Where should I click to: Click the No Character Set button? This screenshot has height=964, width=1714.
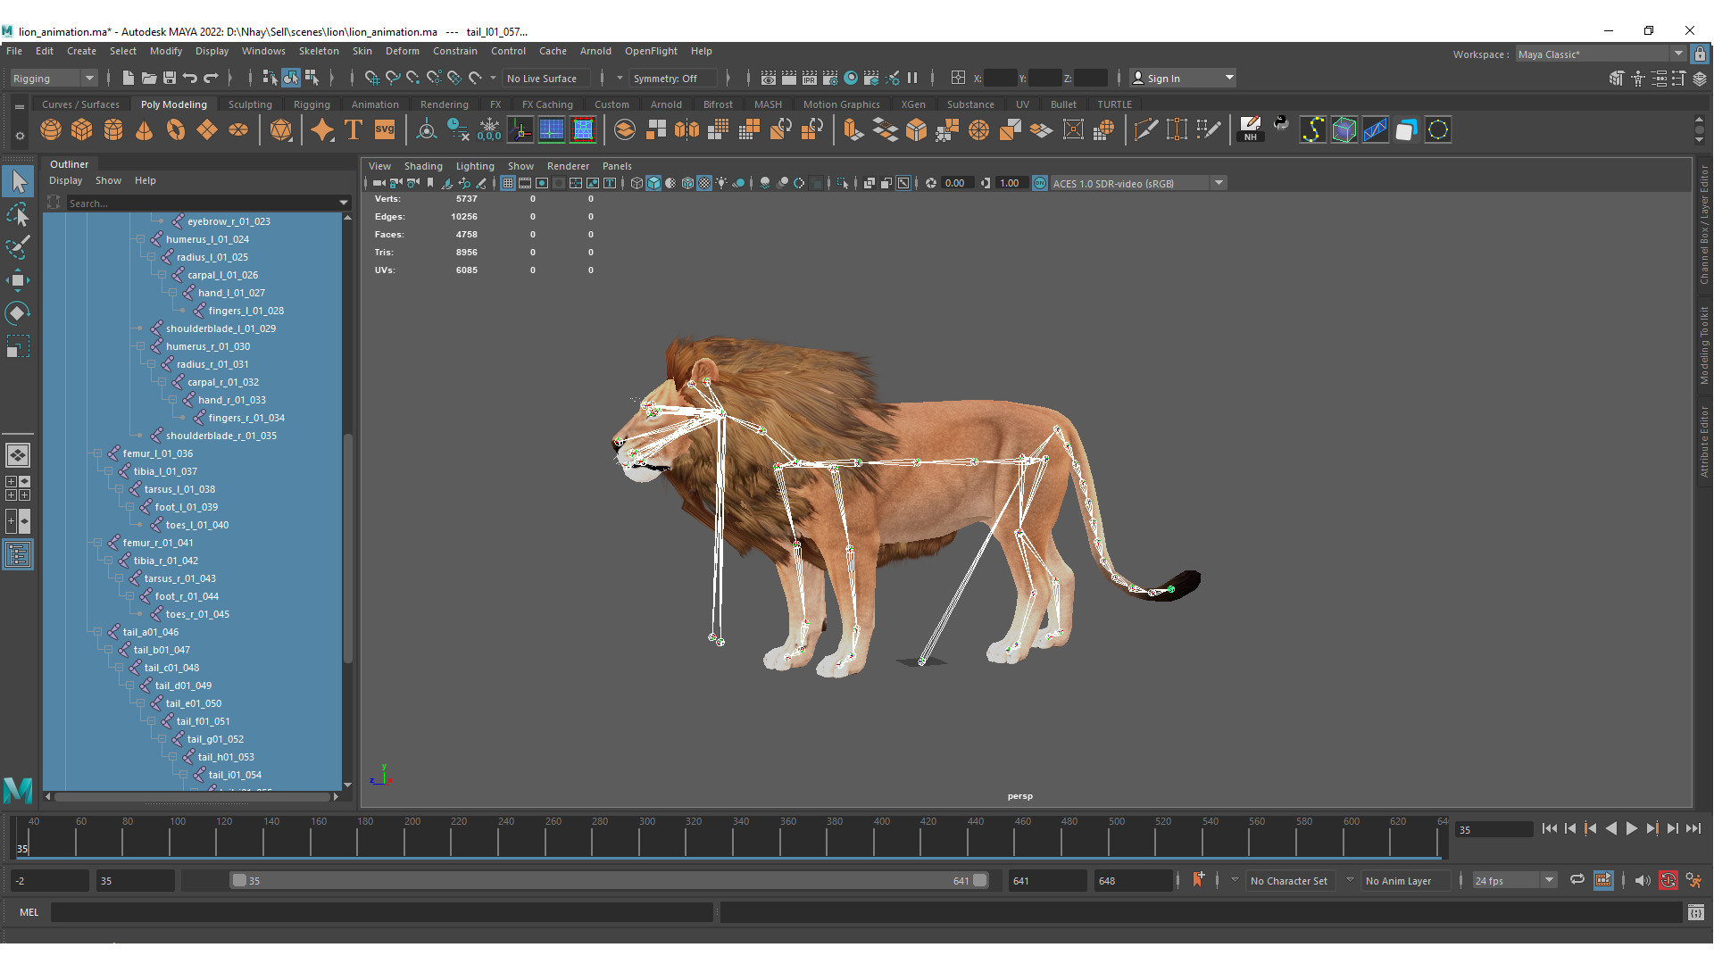point(1289,881)
